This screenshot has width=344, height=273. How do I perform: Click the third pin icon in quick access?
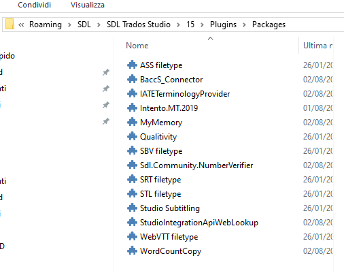coord(106,105)
